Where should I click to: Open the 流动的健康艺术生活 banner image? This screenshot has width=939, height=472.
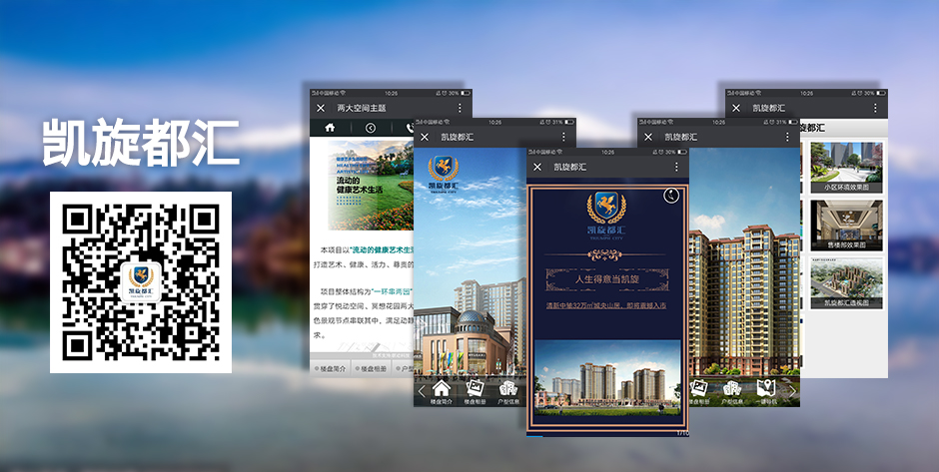click(371, 185)
